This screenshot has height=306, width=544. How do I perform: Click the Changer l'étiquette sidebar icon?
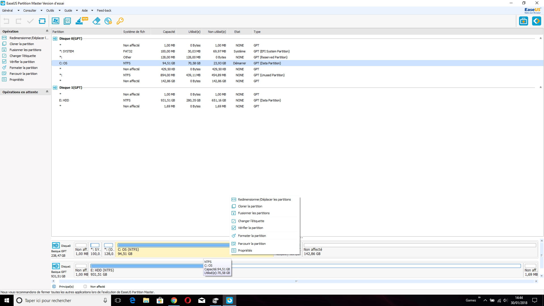(4, 56)
